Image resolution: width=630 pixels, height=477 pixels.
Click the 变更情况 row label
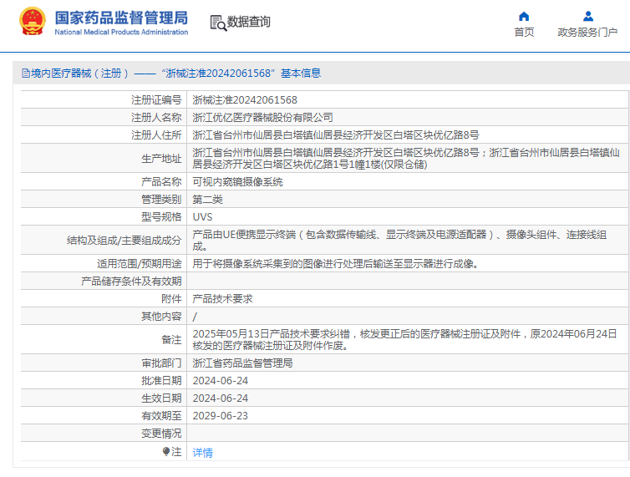(x=161, y=434)
